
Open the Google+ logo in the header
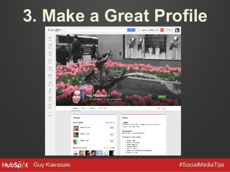coord(55,30)
